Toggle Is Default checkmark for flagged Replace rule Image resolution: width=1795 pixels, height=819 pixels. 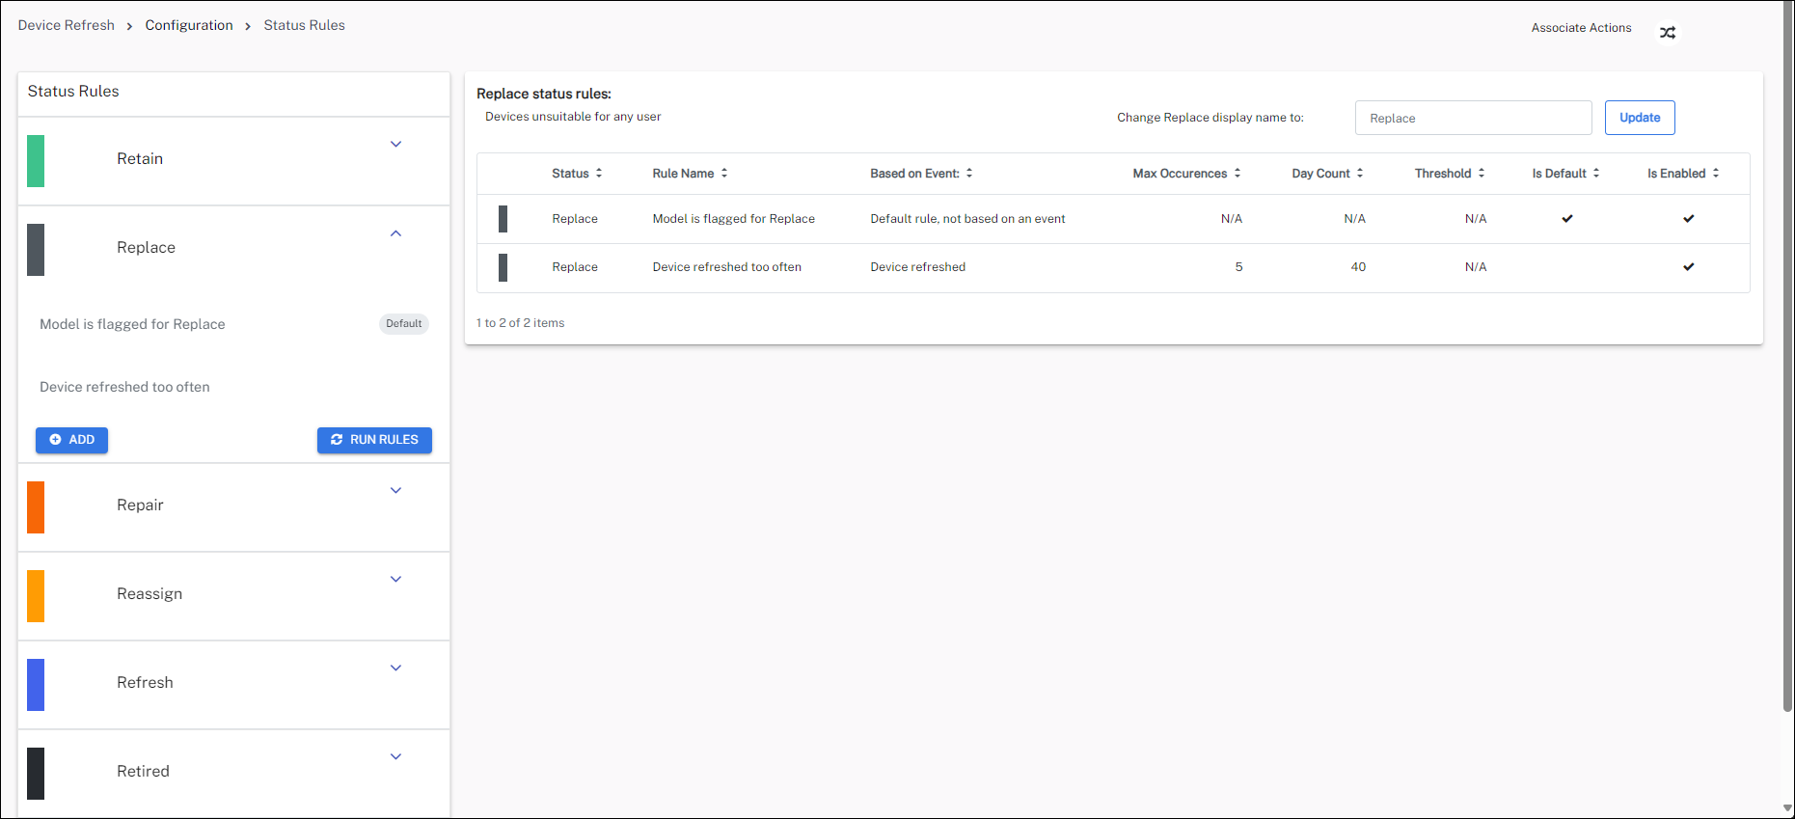[1566, 219]
